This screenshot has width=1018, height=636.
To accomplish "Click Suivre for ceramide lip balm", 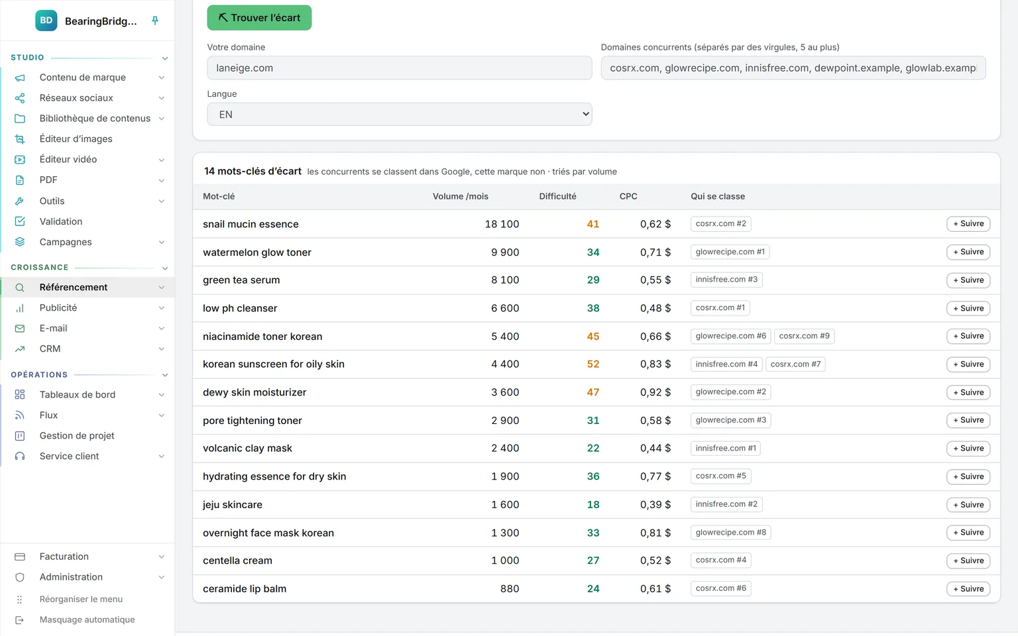I will coord(968,589).
